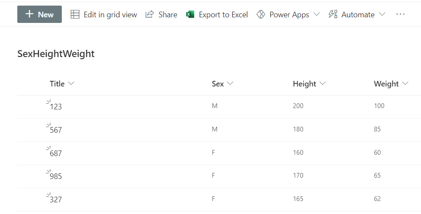421x214 pixels.
Task: Click the Power Apps diamond icon
Action: [x=261, y=15]
